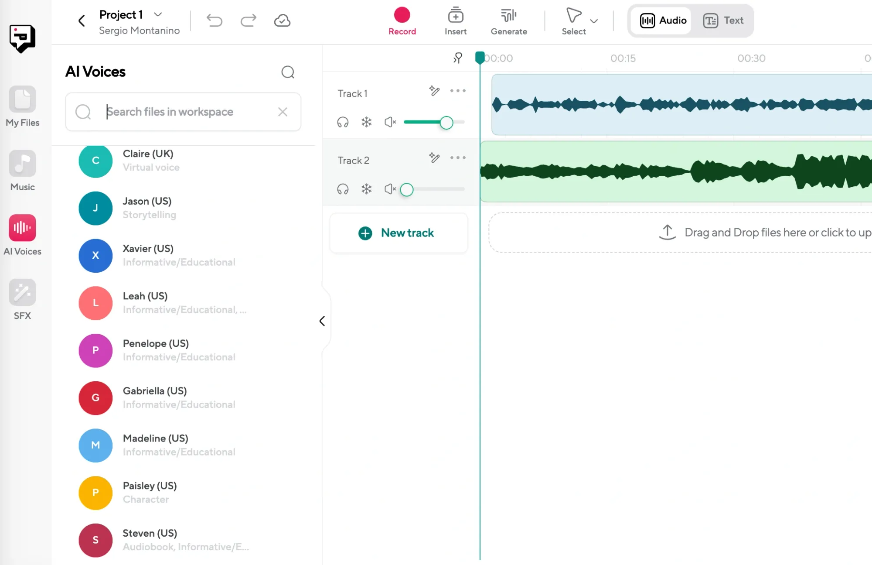Open the Track 2 options menu

[x=457, y=158]
